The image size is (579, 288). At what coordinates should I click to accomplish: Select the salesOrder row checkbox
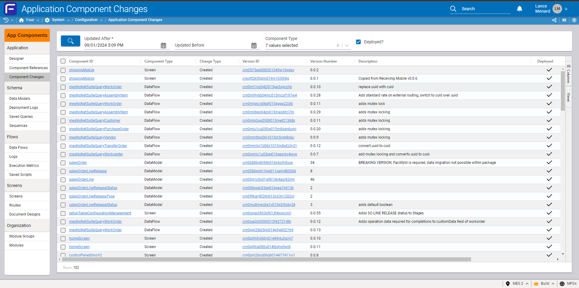tap(63, 163)
